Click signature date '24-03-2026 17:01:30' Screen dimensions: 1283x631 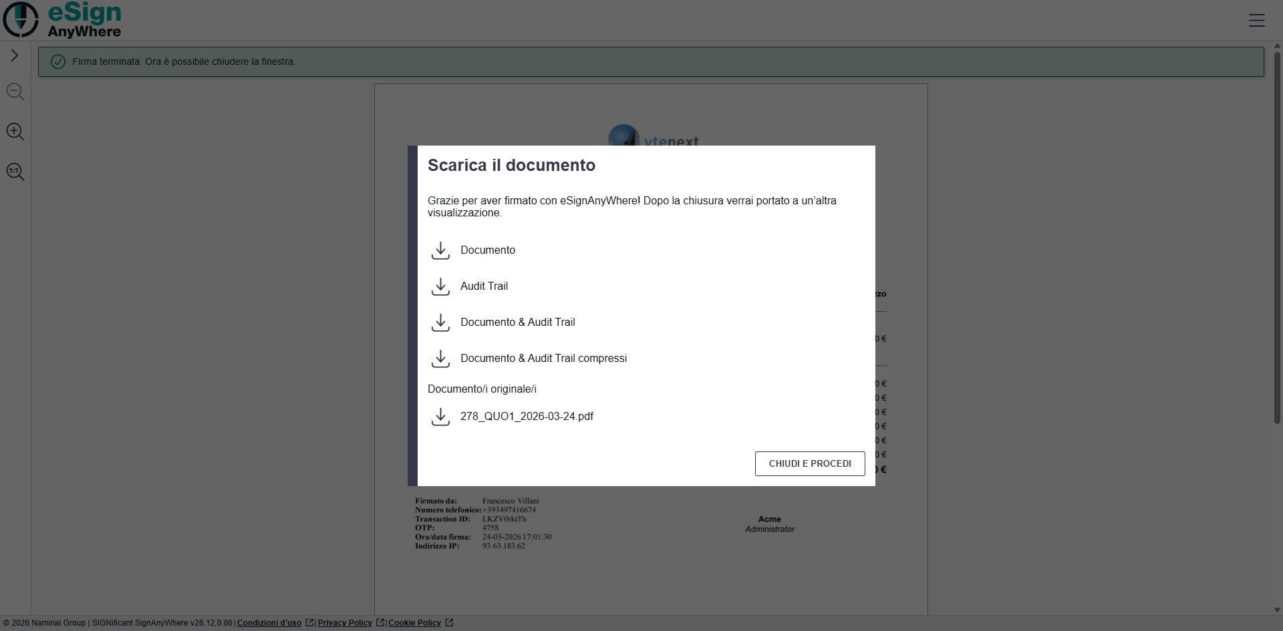(517, 537)
